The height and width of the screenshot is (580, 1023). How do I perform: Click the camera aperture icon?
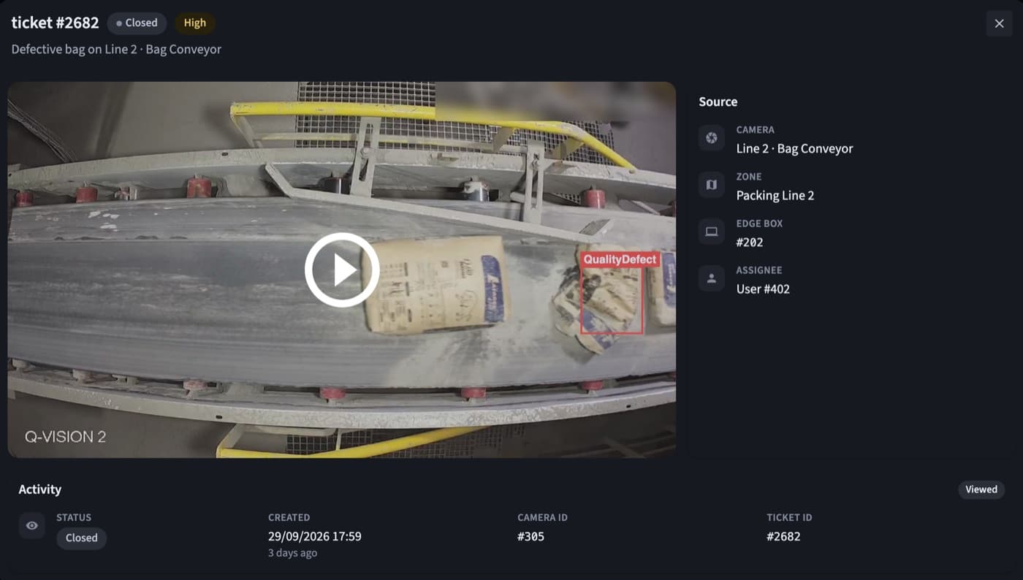[712, 138]
